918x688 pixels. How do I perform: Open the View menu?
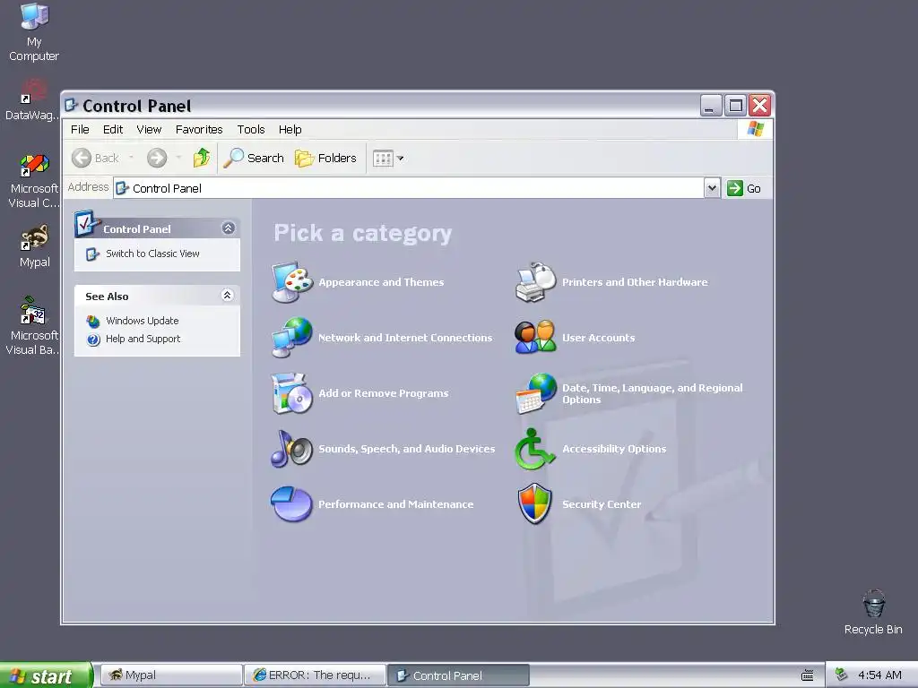click(x=149, y=129)
